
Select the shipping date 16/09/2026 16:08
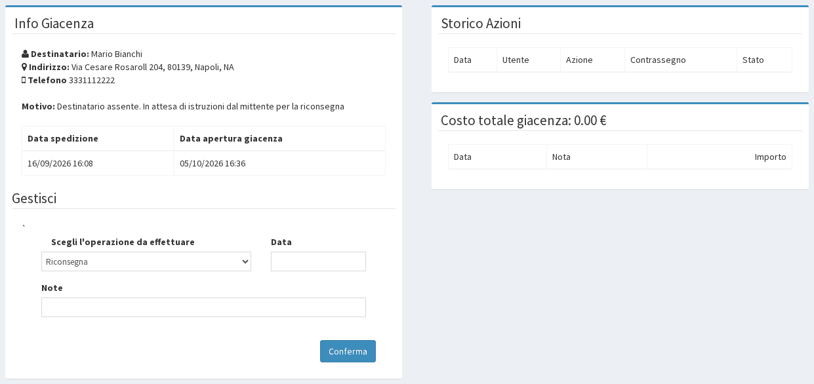60,163
